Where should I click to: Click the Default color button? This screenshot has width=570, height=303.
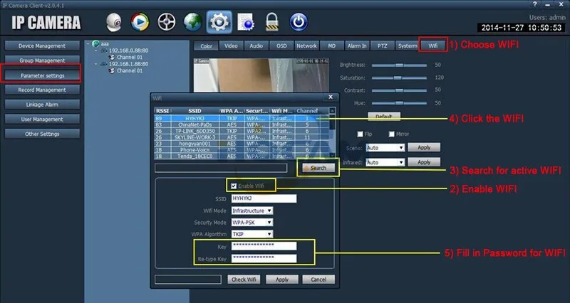coord(384,117)
